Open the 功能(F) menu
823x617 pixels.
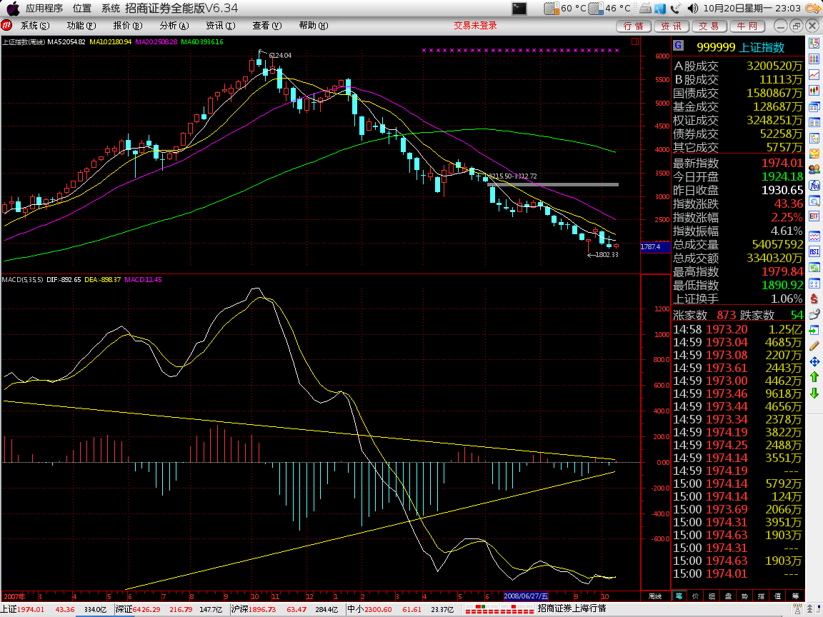pos(81,26)
